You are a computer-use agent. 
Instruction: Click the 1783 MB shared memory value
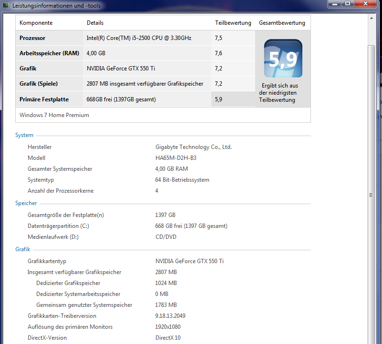[166, 305]
